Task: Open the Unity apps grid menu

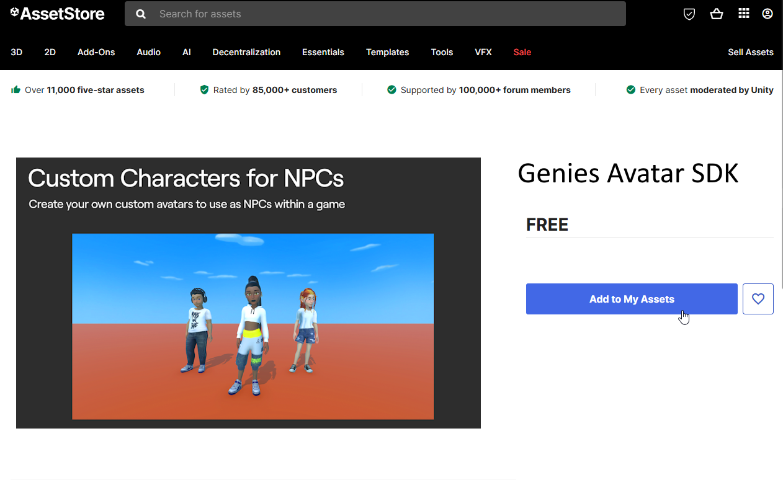Action: 743,13
